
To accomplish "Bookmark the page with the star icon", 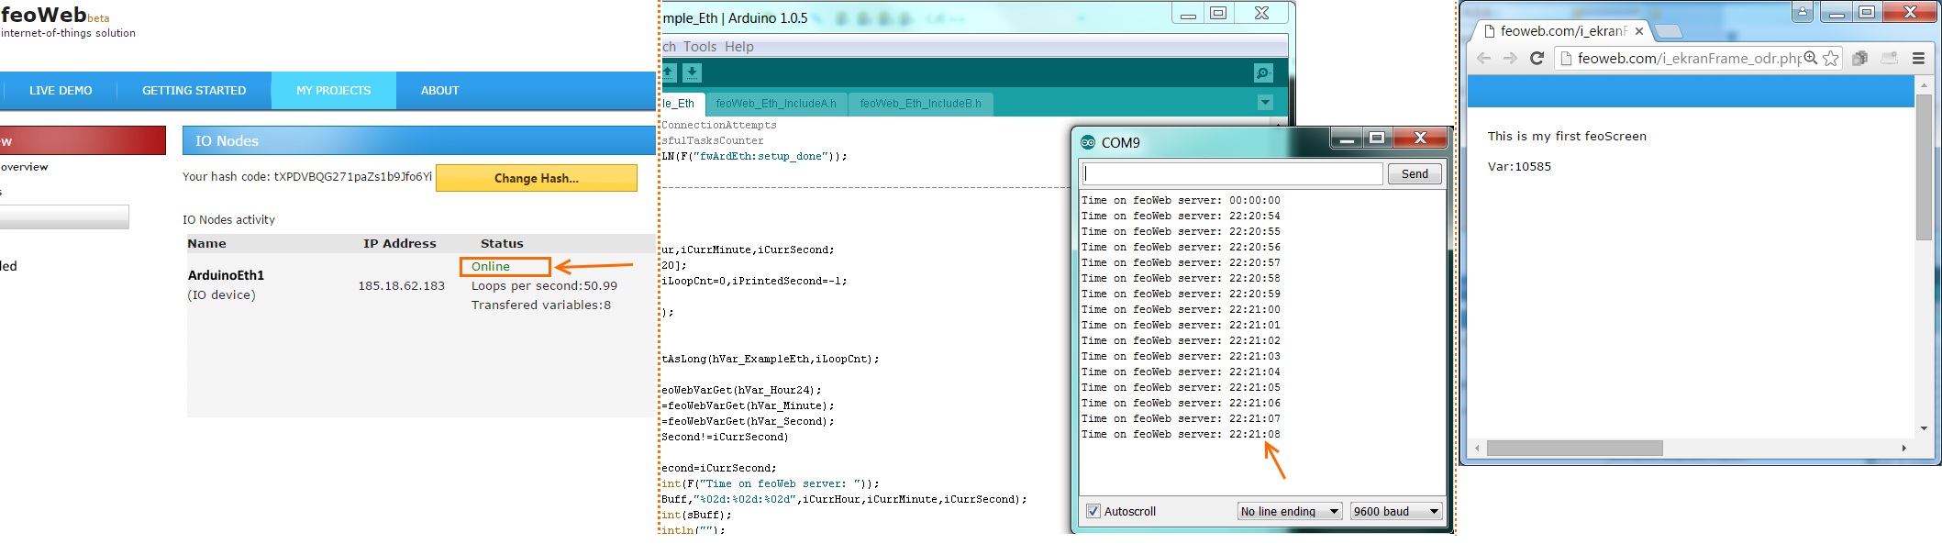I will coord(1831,58).
